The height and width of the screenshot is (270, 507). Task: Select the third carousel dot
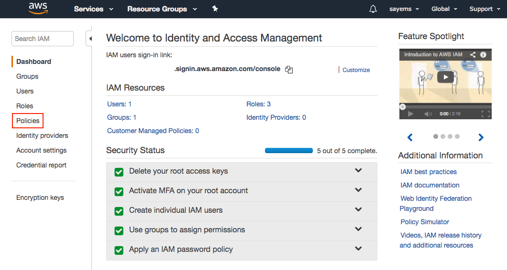pos(450,136)
